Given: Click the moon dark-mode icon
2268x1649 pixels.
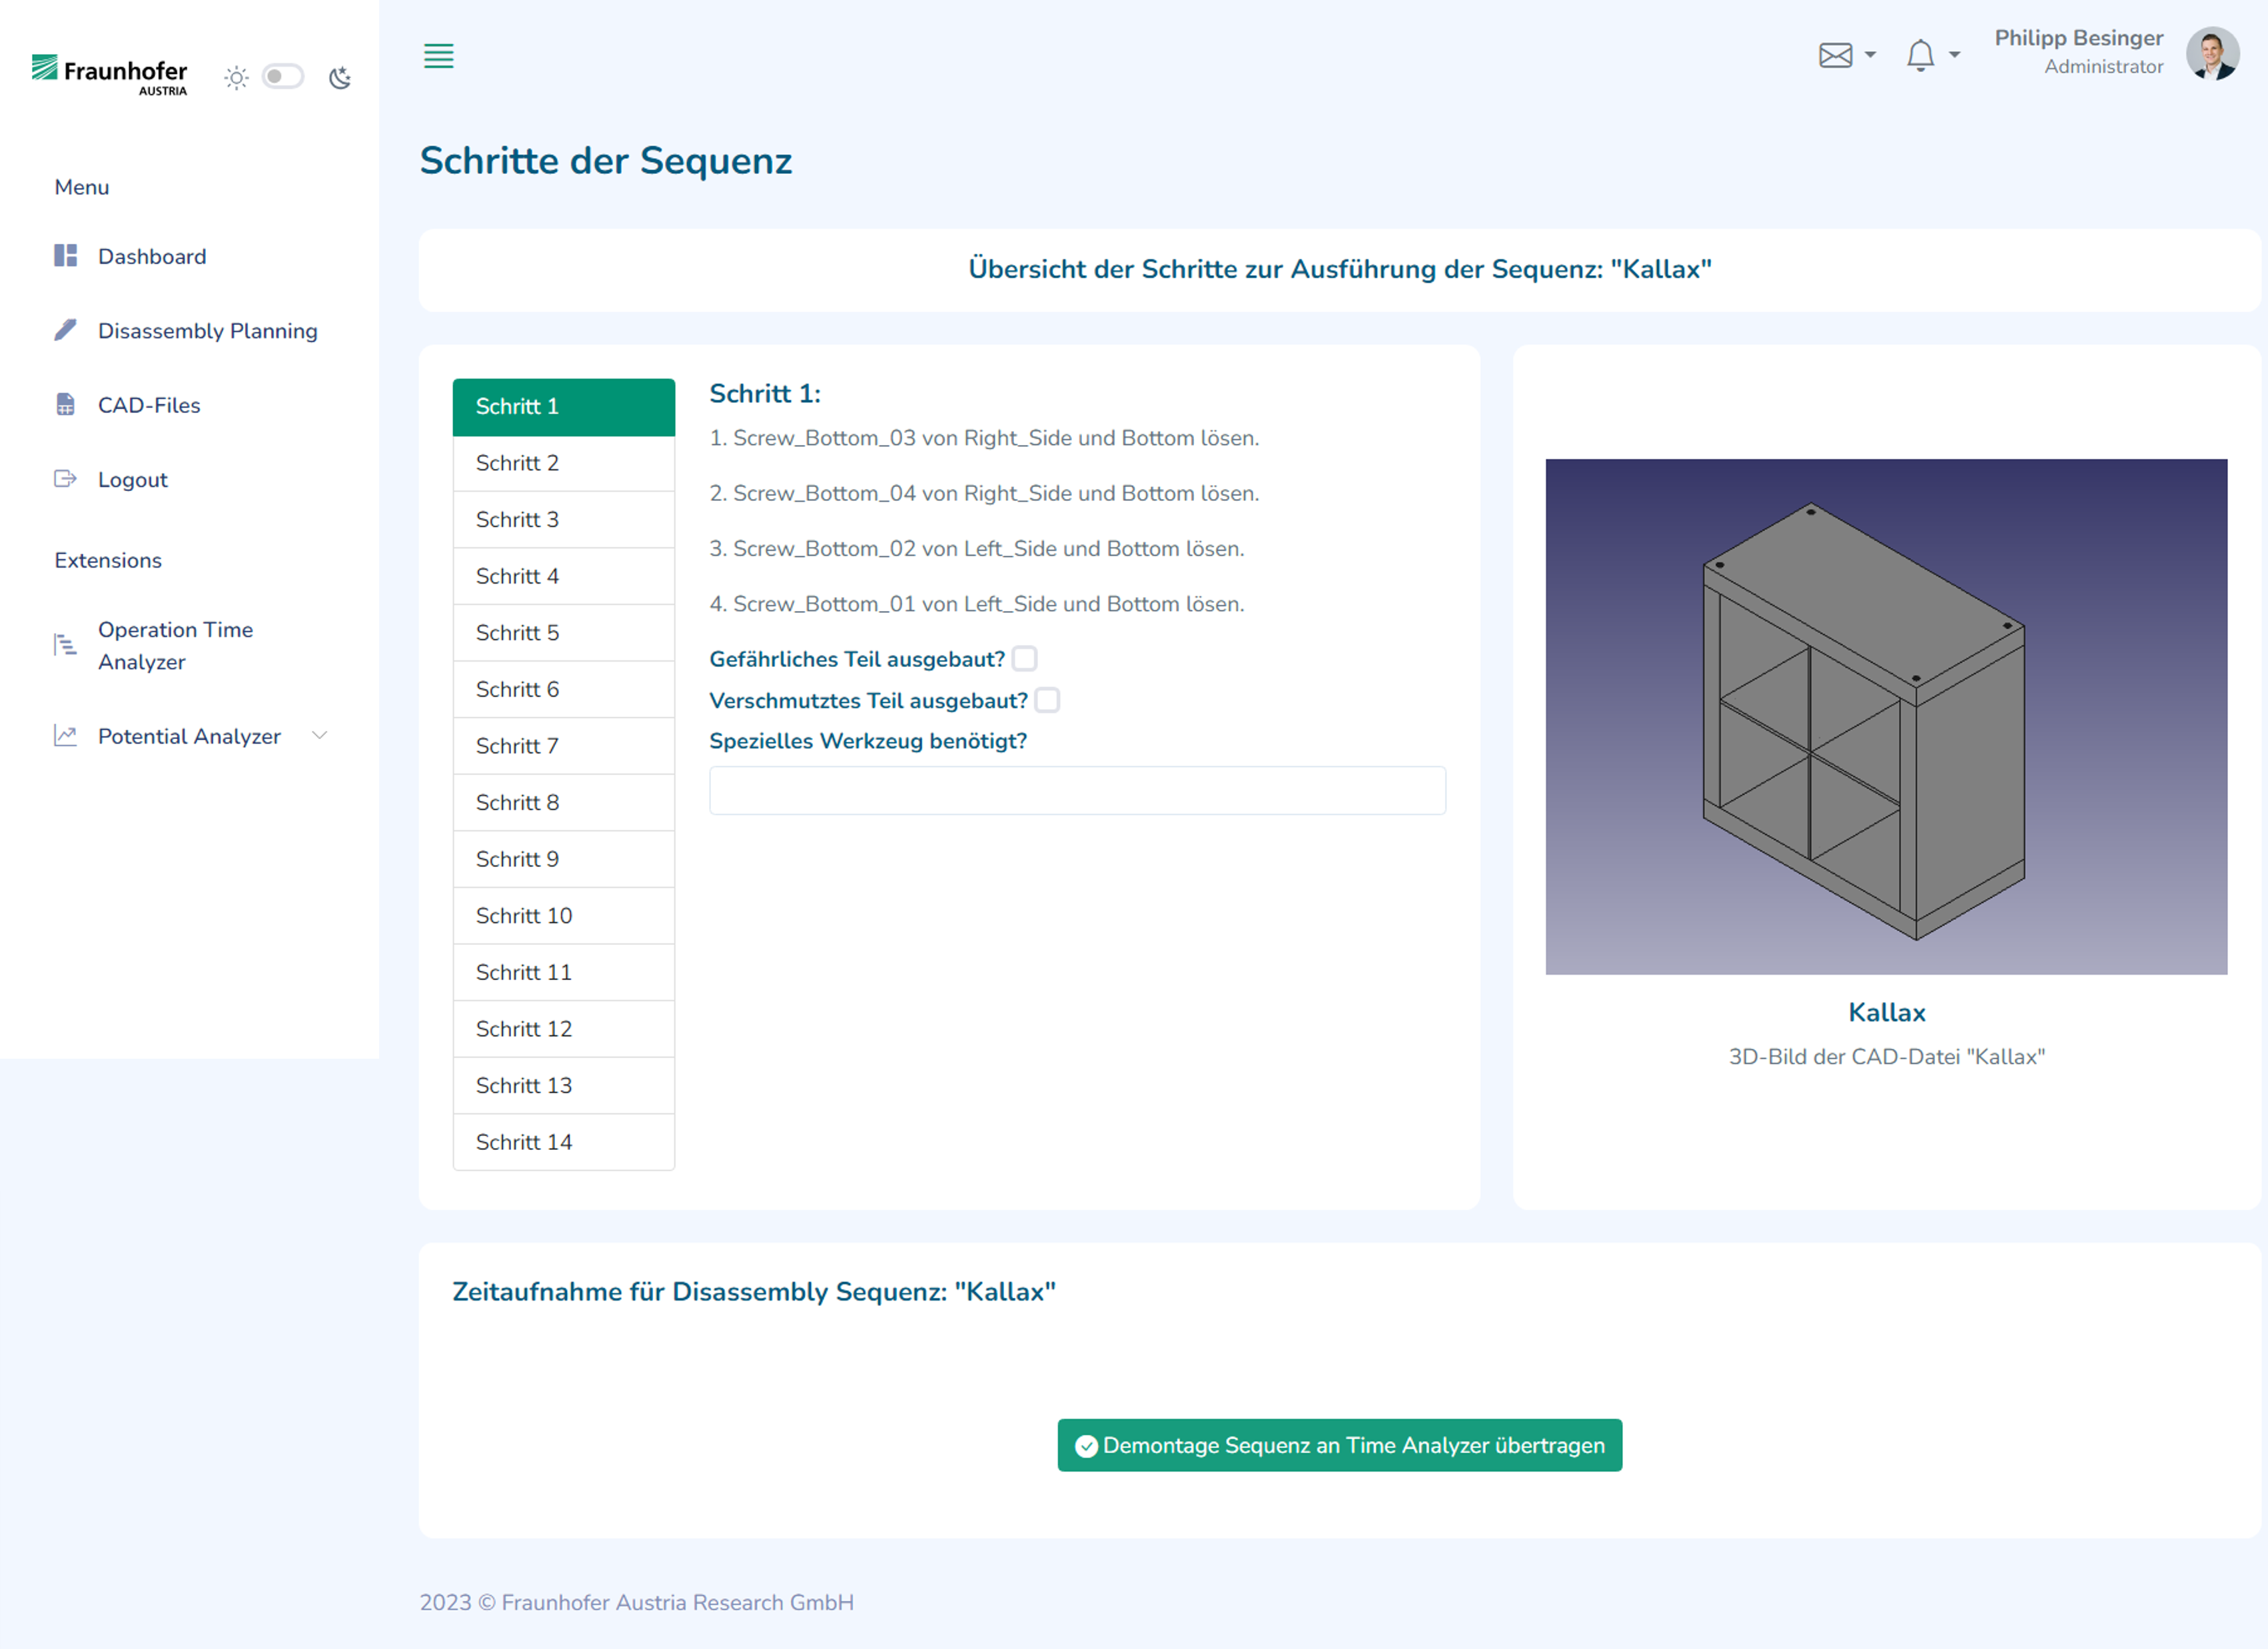Looking at the screenshot, I should pos(340,77).
